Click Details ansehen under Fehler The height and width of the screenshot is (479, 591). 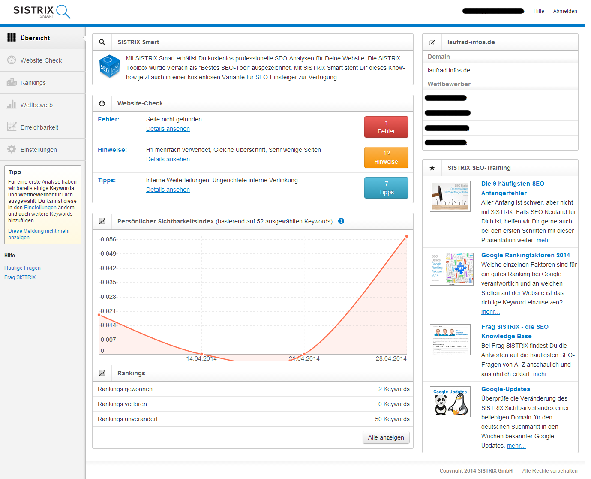pos(168,129)
